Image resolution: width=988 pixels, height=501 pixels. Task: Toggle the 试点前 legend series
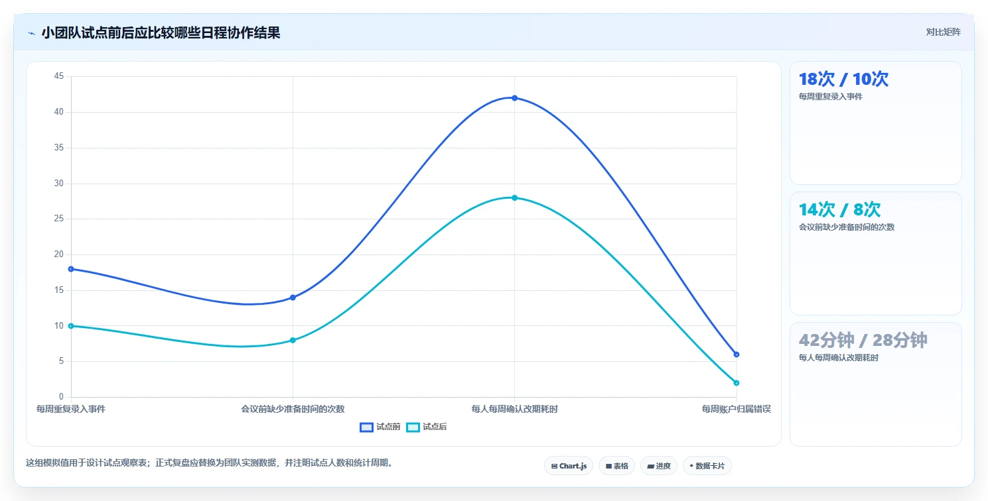(380, 427)
